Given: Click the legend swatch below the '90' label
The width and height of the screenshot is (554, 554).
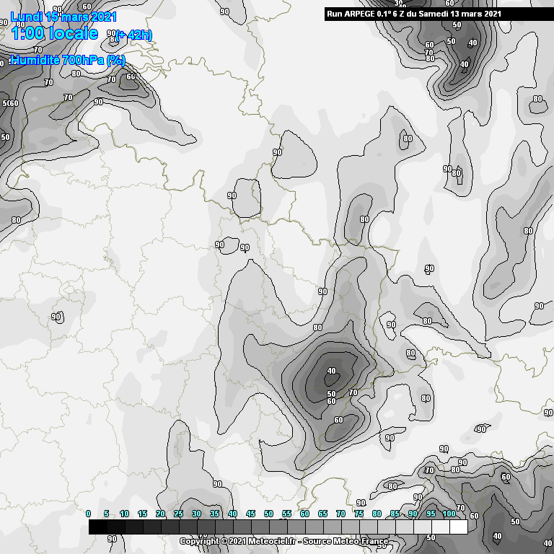Looking at the screenshot, I should (413, 527).
